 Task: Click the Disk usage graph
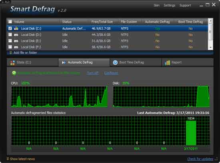[161, 97]
